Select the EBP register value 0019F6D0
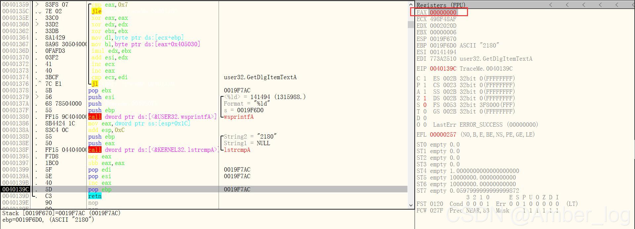This screenshot has width=635, height=229. (443, 46)
